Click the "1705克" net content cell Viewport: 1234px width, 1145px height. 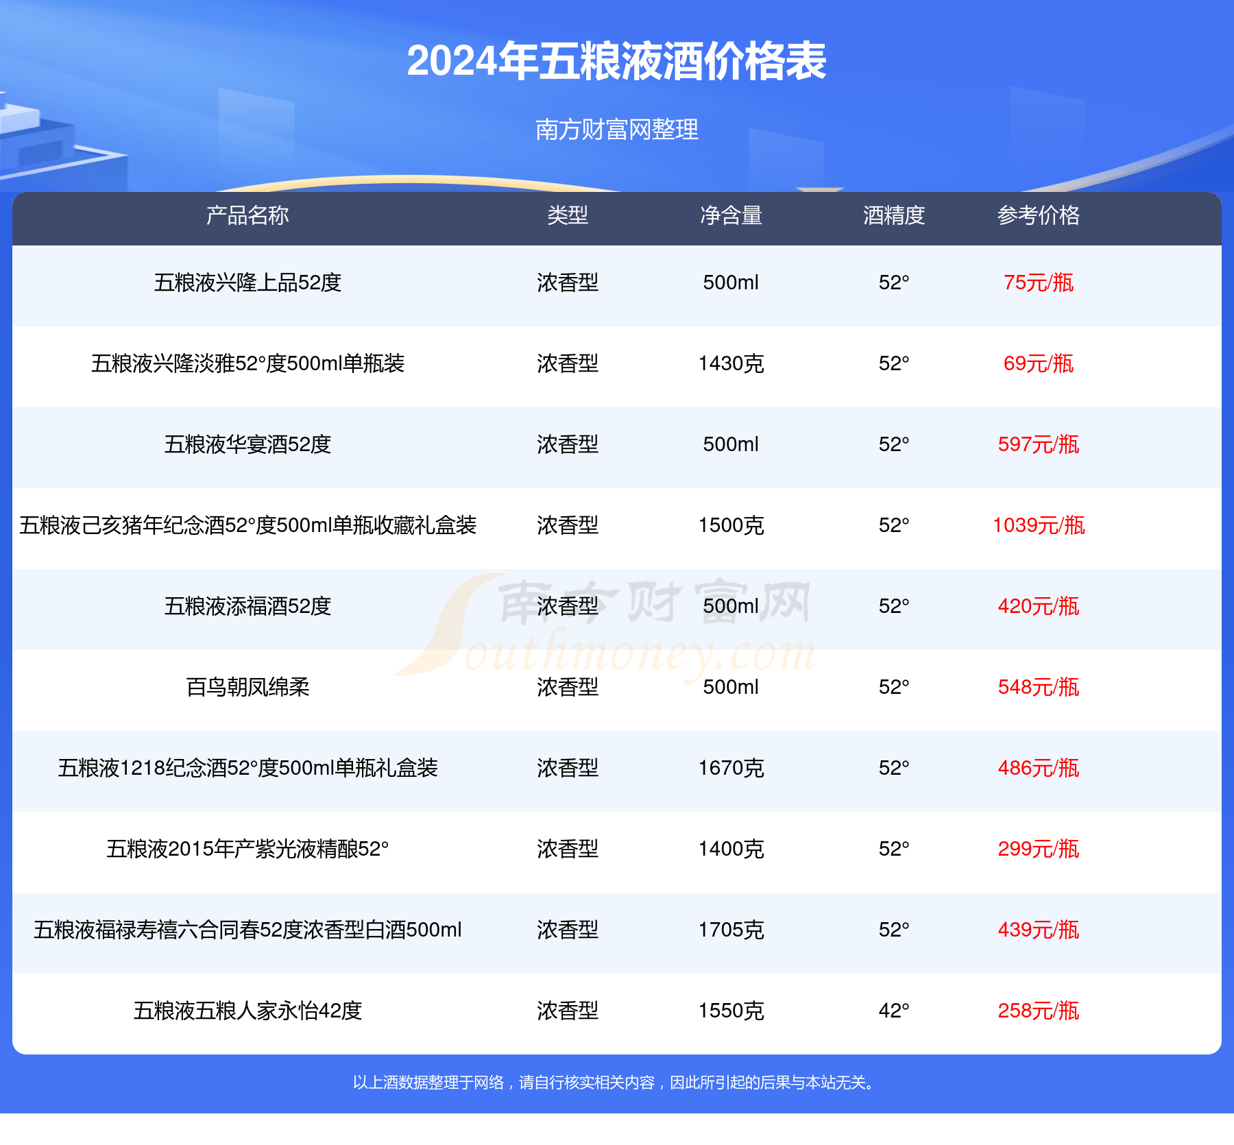(731, 930)
